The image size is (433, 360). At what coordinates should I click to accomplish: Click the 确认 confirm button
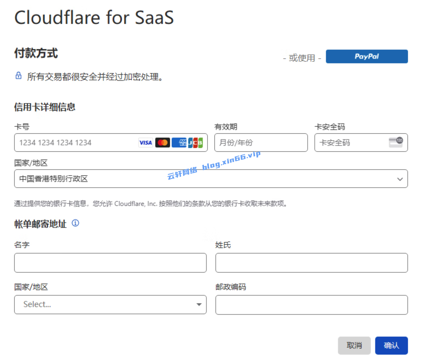[391, 345]
